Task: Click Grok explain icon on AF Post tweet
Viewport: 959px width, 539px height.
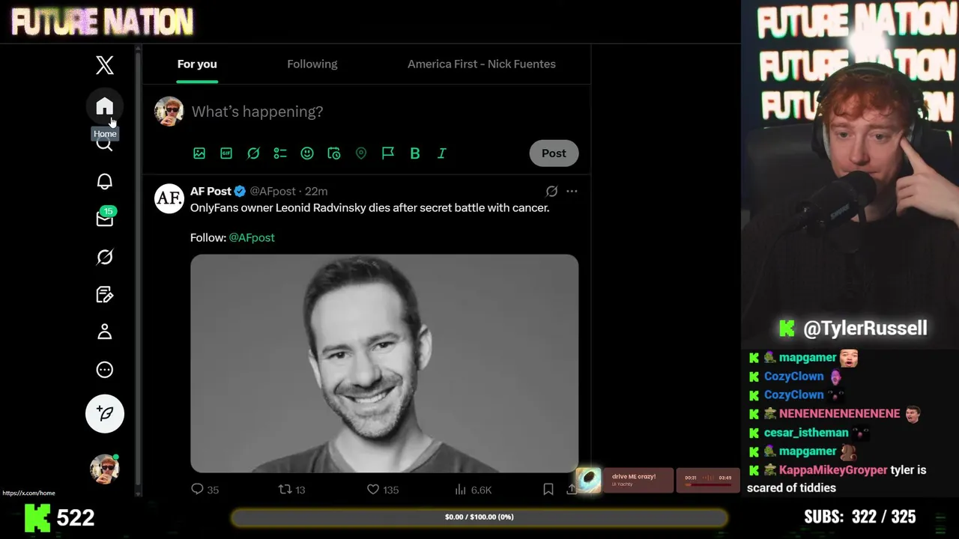Action: (551, 191)
